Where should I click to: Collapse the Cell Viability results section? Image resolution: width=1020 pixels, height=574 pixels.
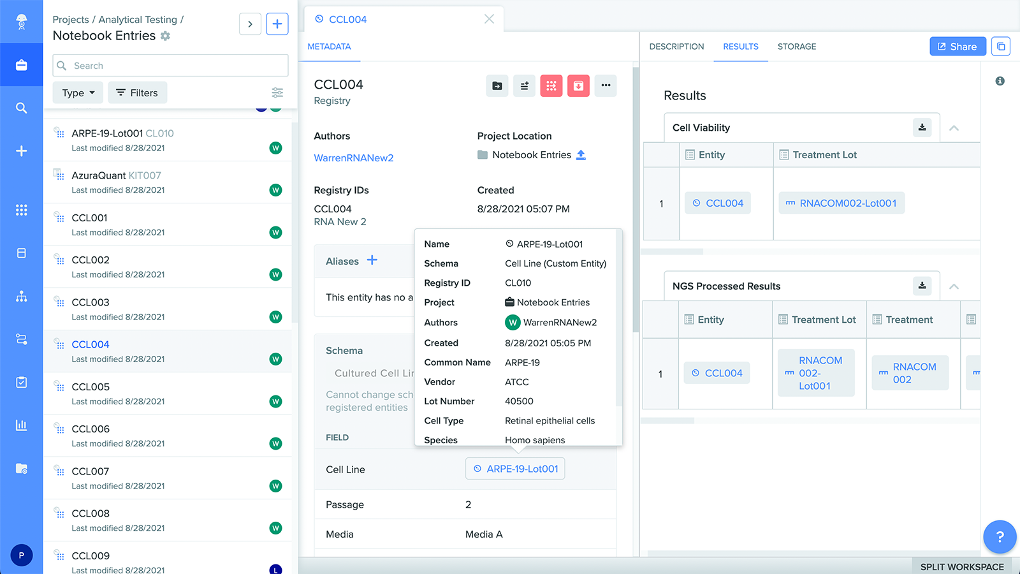954,128
